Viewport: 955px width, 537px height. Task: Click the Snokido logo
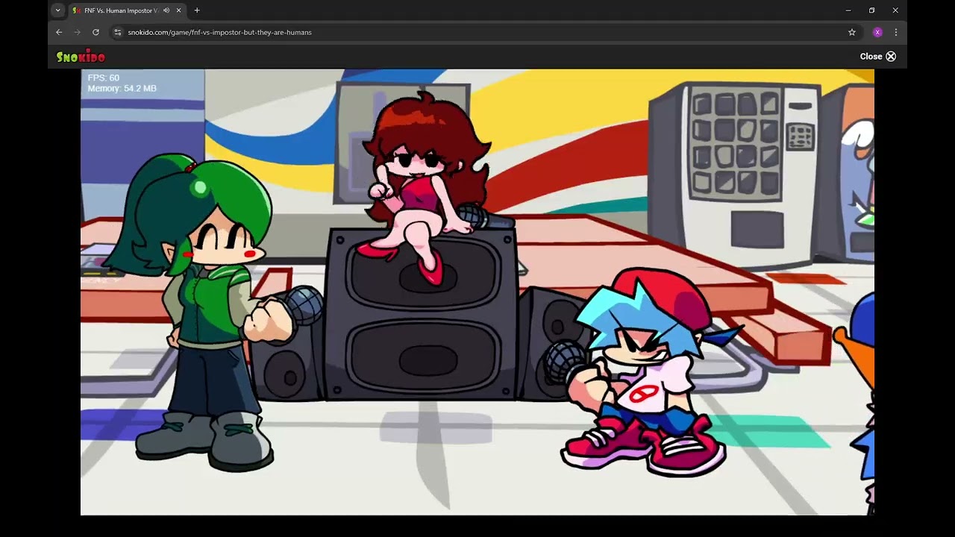point(81,57)
